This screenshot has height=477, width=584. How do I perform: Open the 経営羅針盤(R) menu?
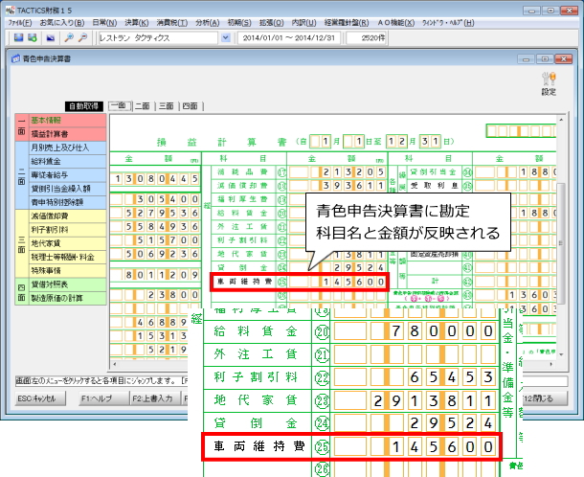click(347, 23)
